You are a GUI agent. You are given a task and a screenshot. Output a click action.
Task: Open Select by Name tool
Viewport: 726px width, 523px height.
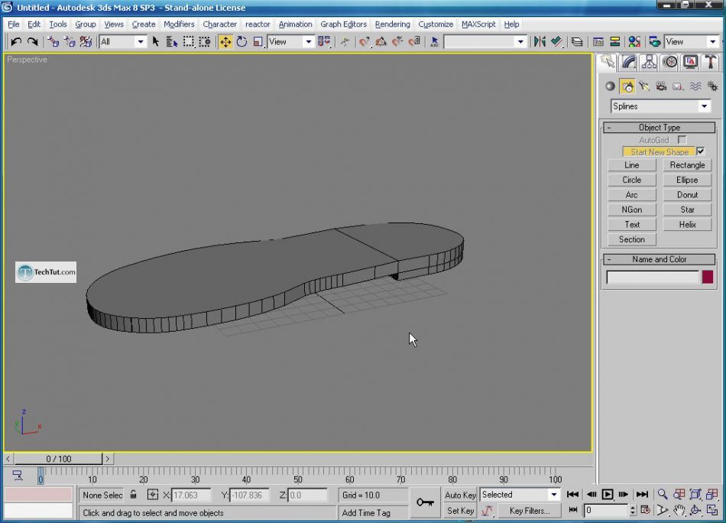pos(172,42)
